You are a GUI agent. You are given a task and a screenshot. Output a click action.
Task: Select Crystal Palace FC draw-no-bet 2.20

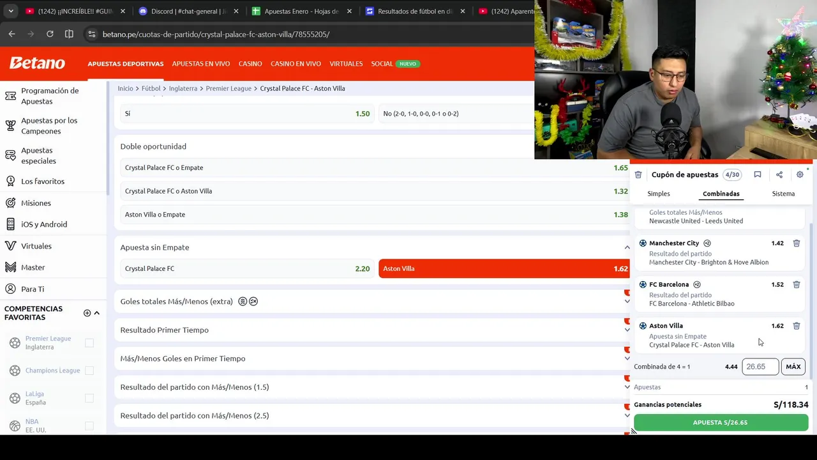pyautogui.click(x=247, y=268)
